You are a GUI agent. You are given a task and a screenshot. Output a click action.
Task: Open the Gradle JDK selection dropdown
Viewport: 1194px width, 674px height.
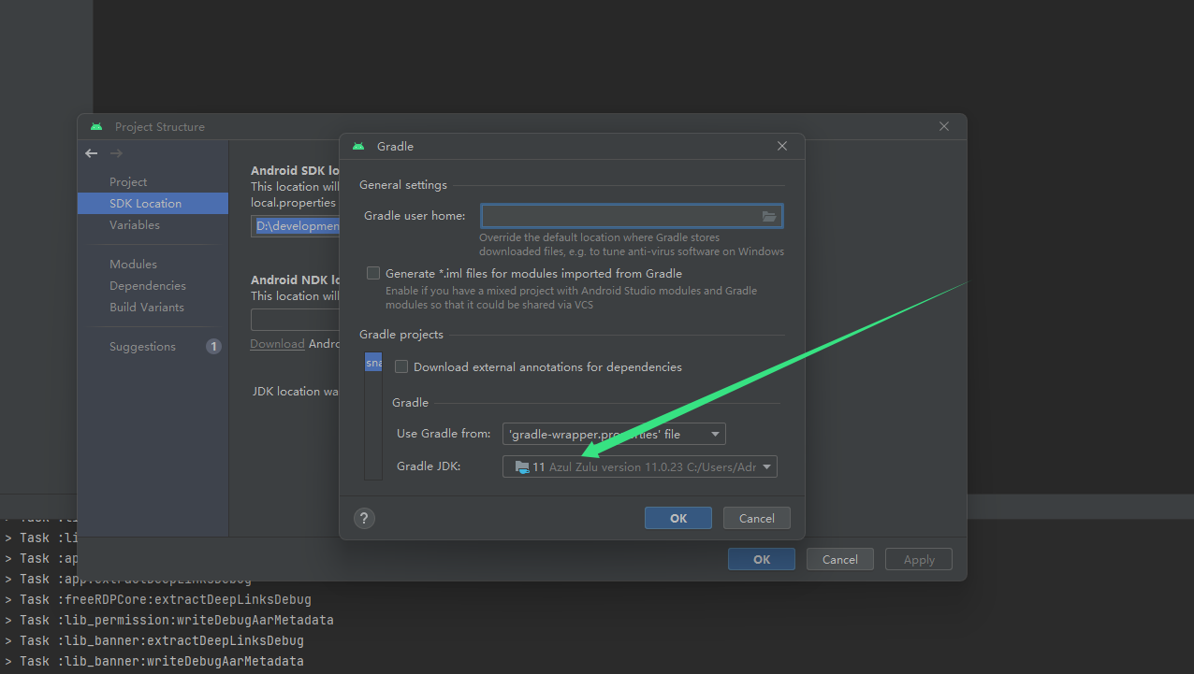[x=766, y=466]
